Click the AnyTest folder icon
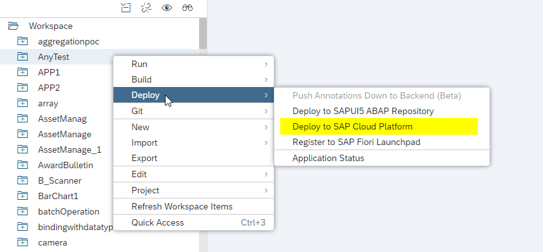Viewport: 543px width, 252px height. coord(23,57)
